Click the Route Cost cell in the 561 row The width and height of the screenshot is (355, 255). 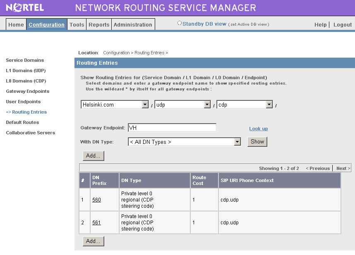[x=204, y=223]
